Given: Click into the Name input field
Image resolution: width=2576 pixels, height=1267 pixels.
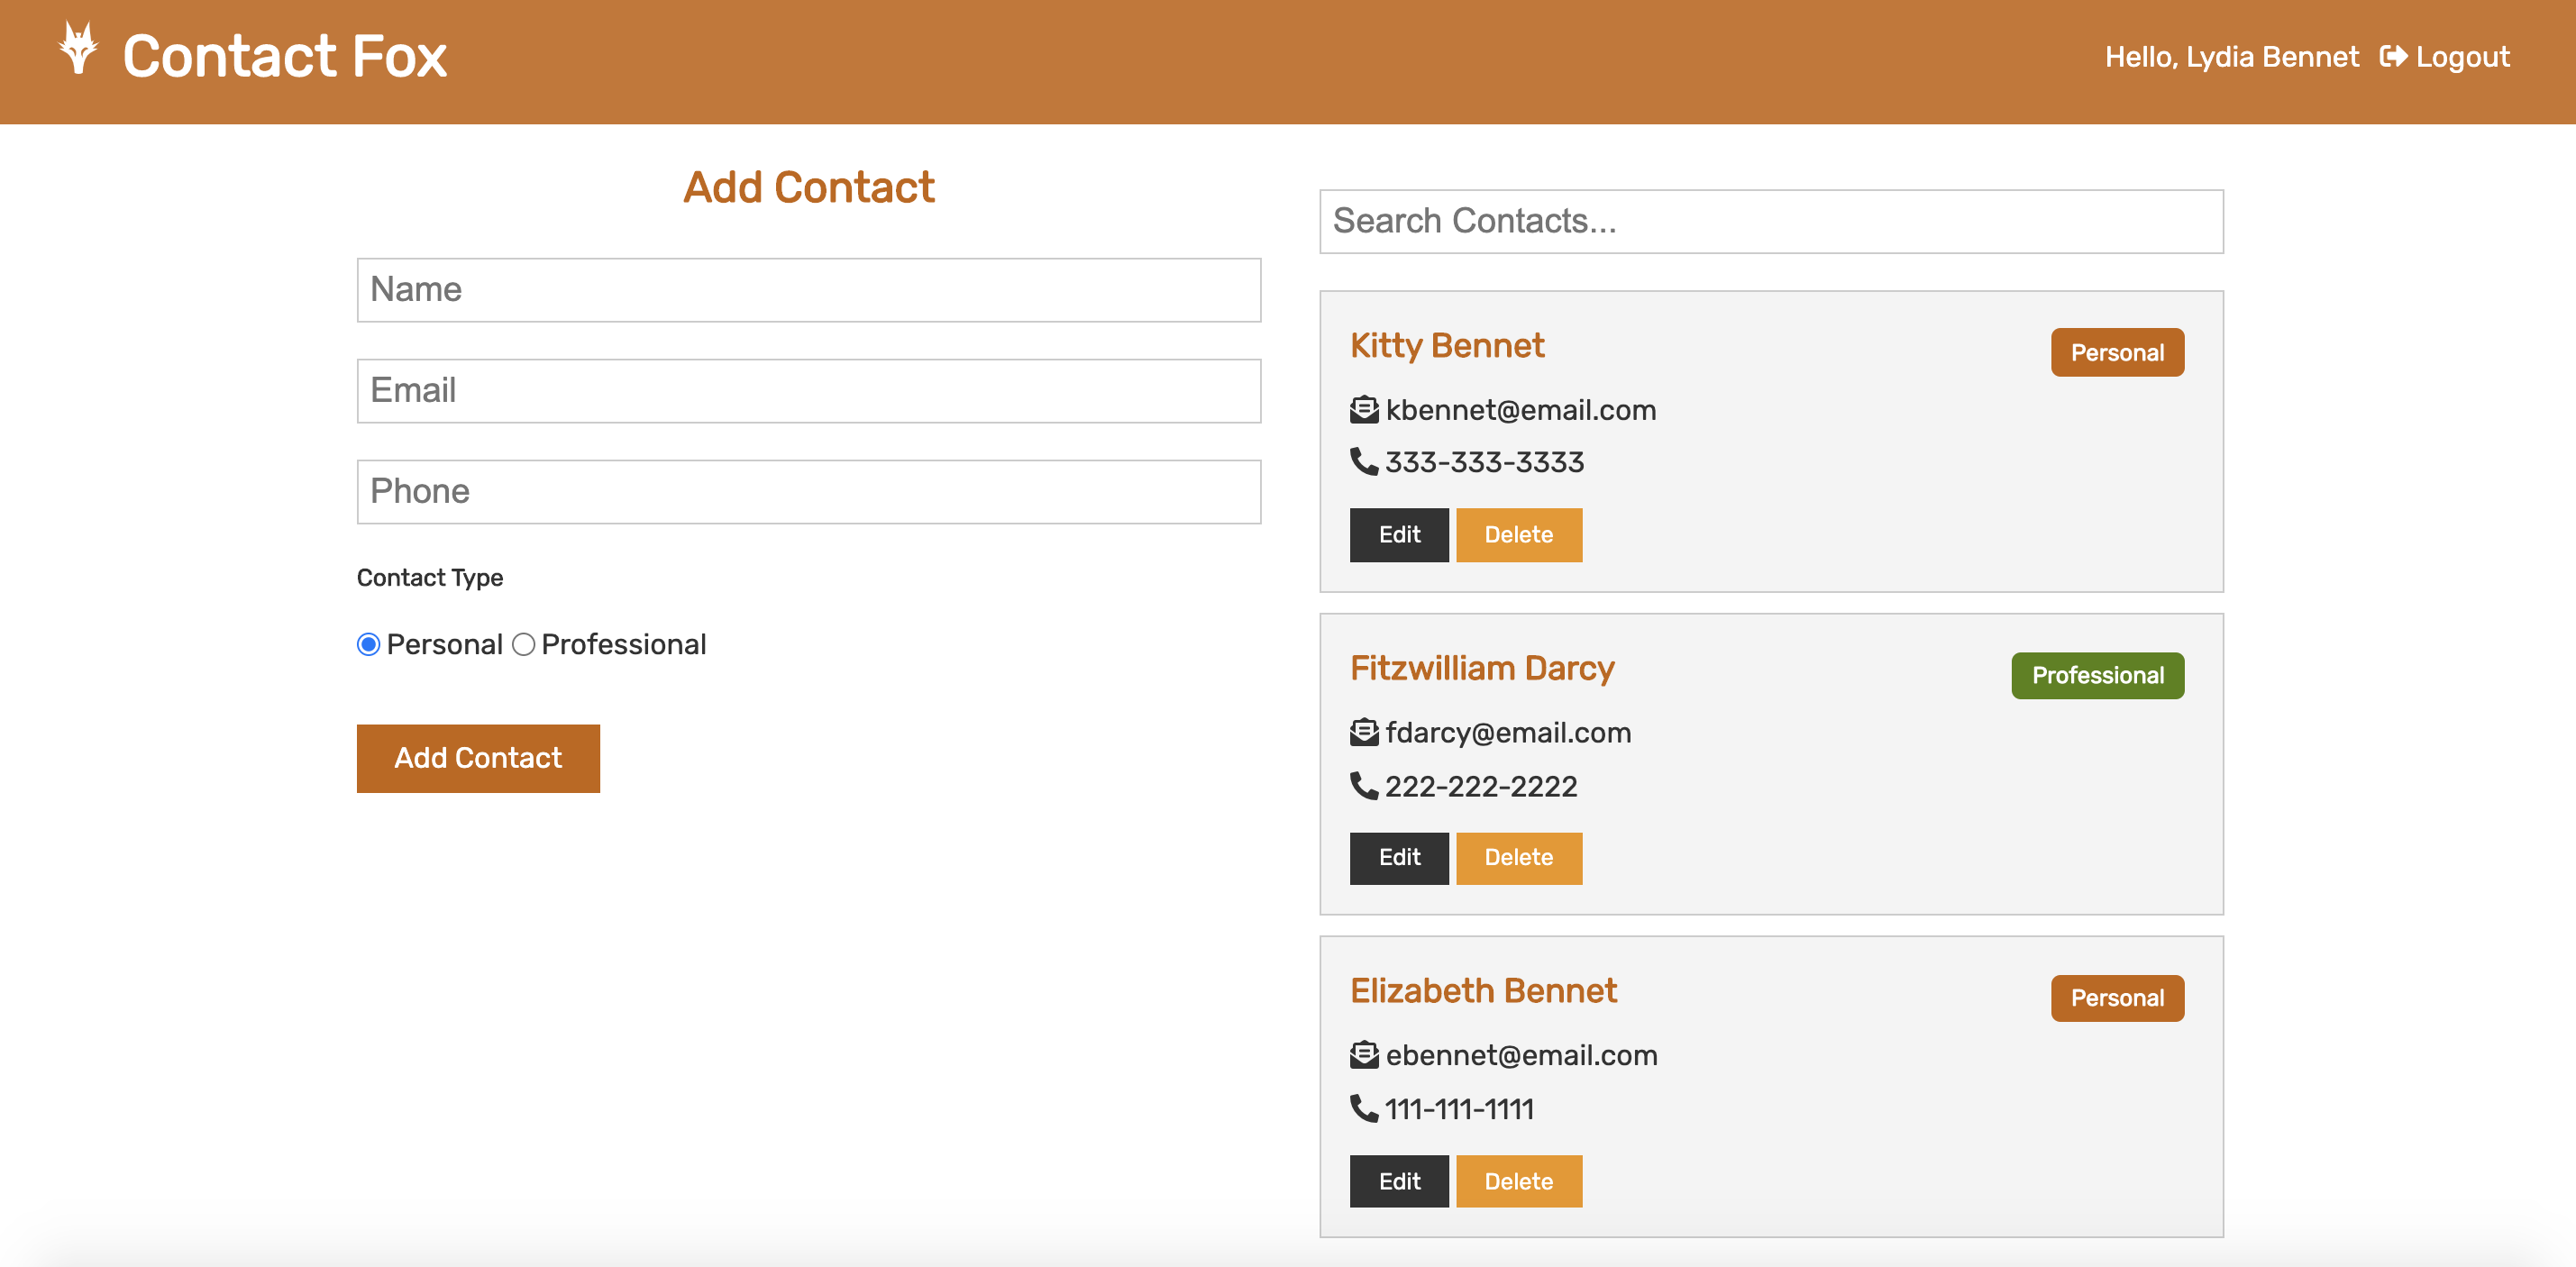Looking at the screenshot, I should [x=808, y=290].
